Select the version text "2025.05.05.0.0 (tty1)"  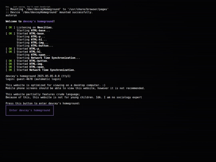pos(54,76)
